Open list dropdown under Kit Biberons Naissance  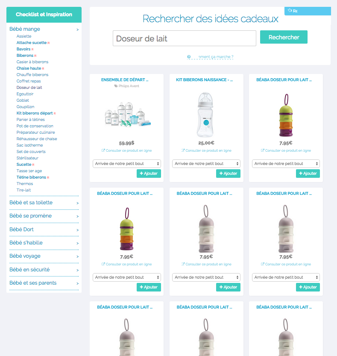click(x=206, y=164)
